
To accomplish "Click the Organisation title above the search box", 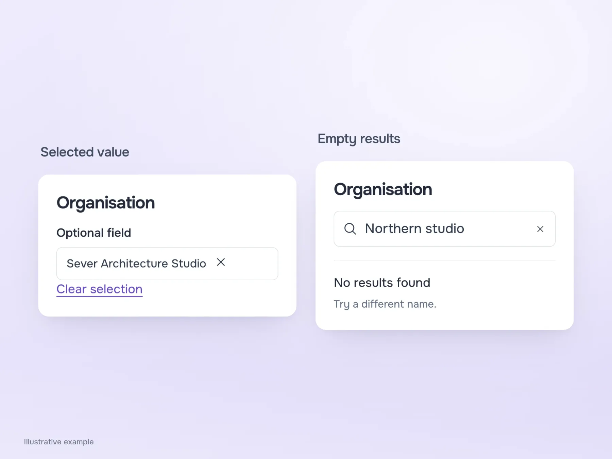I will click(x=383, y=189).
